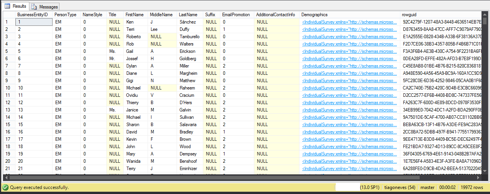Click the LastName cell 'Wood'
The image size is (490, 194).
tap(190, 147)
